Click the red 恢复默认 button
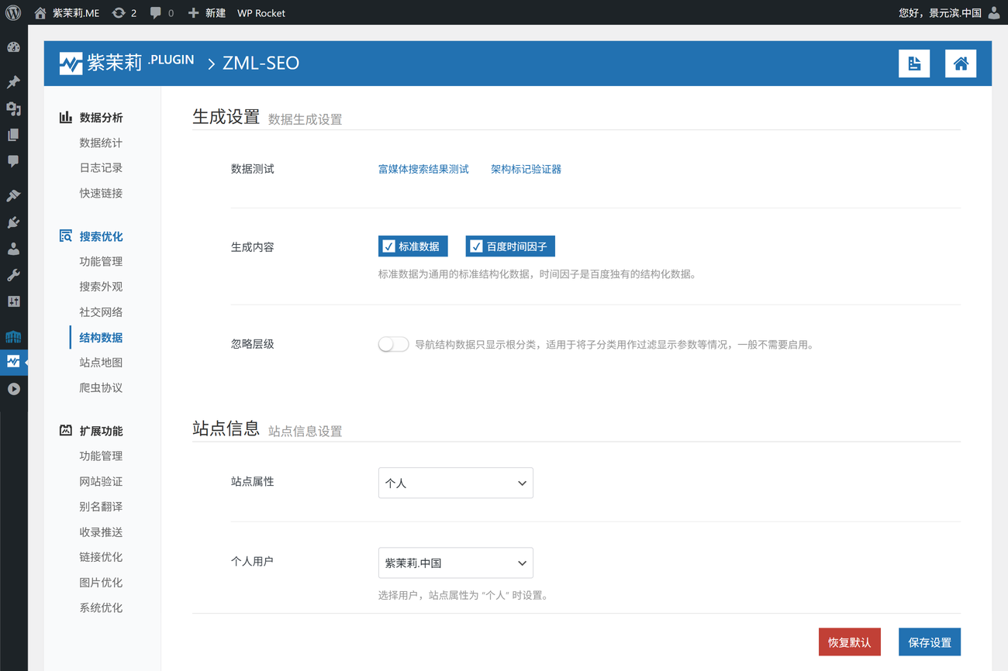The image size is (1008, 671). click(x=850, y=642)
